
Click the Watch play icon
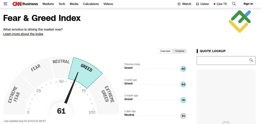[179, 4]
